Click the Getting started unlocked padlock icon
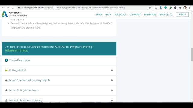The image size is (193, 108). point(6,70)
